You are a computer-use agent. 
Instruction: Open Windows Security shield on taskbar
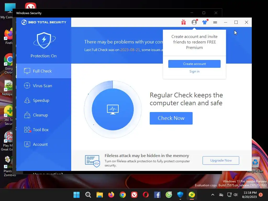point(180,195)
